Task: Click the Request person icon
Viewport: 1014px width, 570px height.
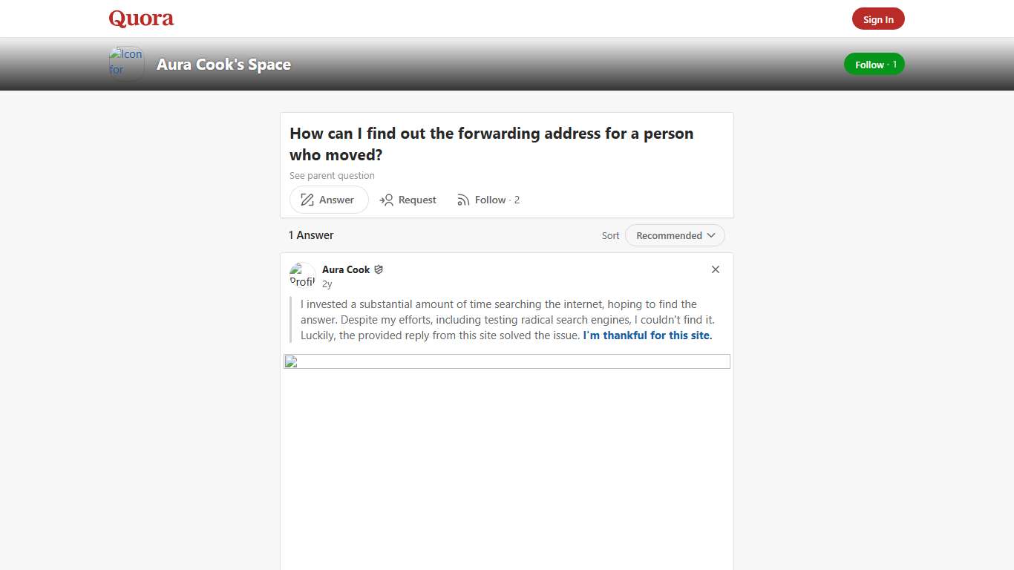Action: point(387,200)
